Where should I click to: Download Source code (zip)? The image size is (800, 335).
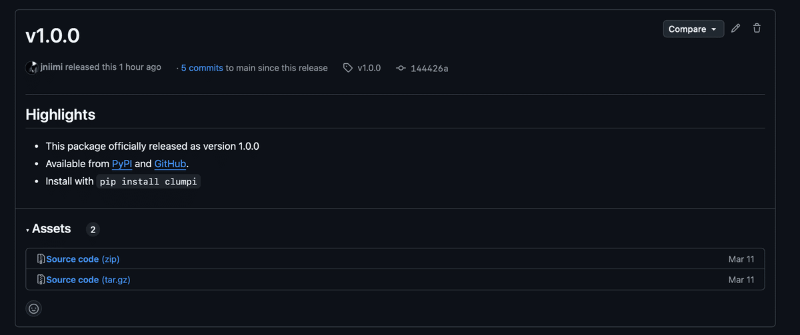pyautogui.click(x=83, y=259)
